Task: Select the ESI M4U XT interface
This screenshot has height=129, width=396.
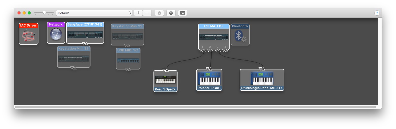Action: (x=214, y=37)
